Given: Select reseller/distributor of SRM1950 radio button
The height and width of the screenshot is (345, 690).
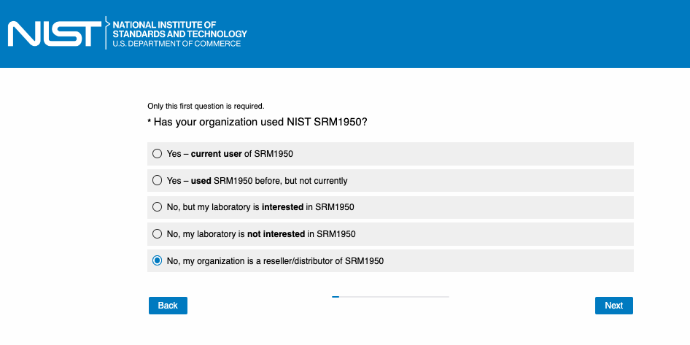Looking at the screenshot, I should click(157, 261).
